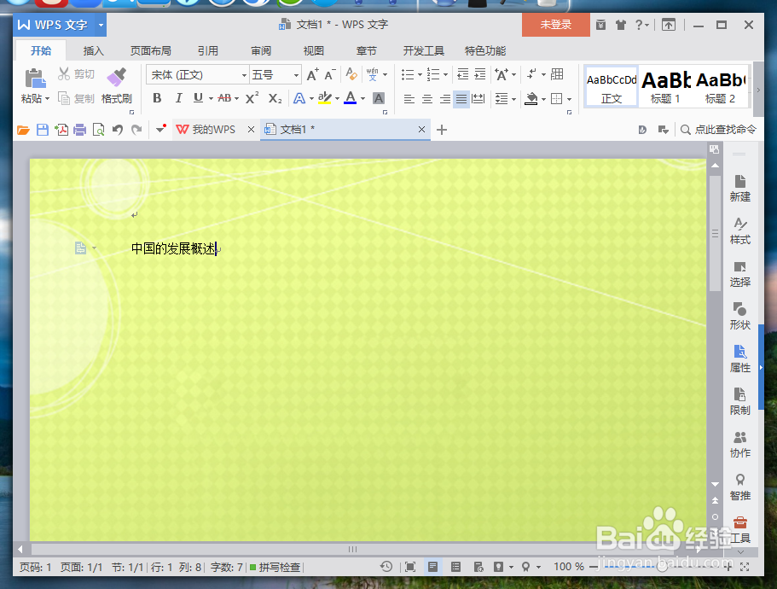Enable underline formatting
The width and height of the screenshot is (777, 589).
[x=199, y=99]
